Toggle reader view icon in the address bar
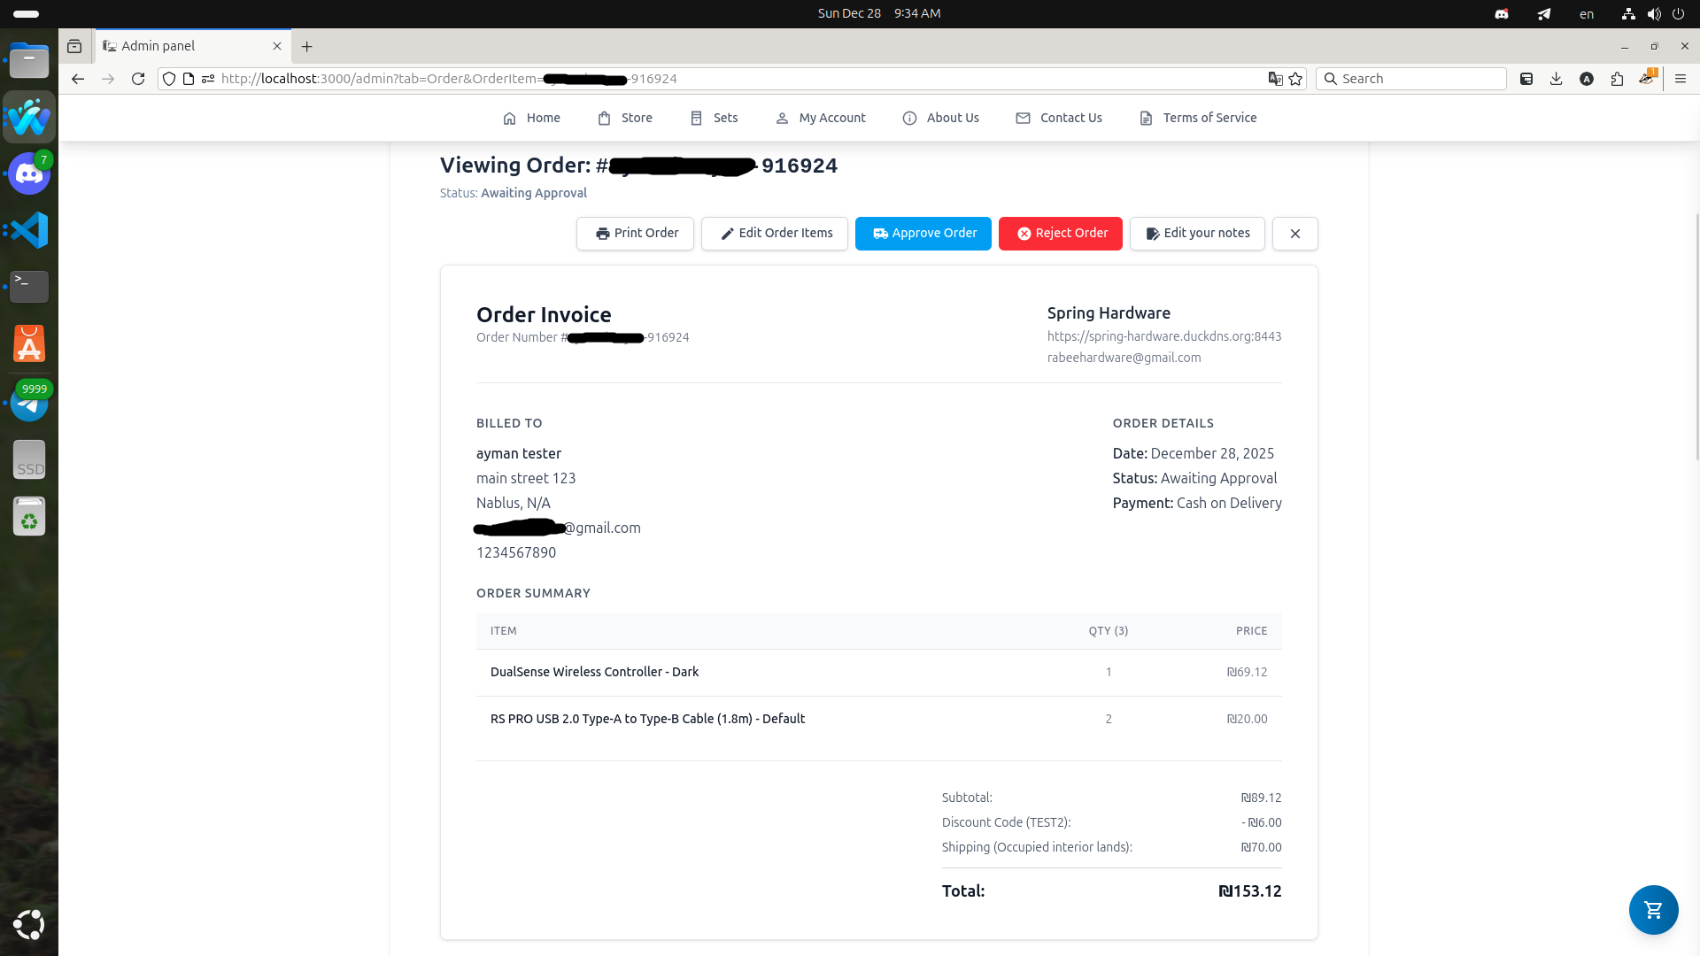Screen dimensions: 1700x956 click(x=187, y=79)
